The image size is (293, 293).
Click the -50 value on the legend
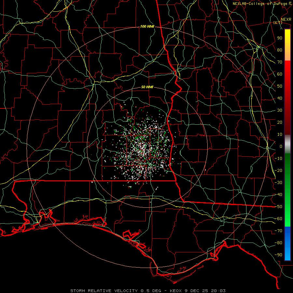[x=278, y=207]
